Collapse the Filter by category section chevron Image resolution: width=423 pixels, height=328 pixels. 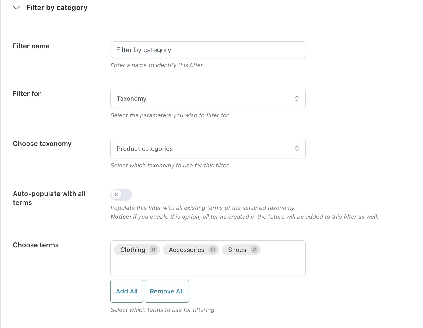click(x=16, y=8)
